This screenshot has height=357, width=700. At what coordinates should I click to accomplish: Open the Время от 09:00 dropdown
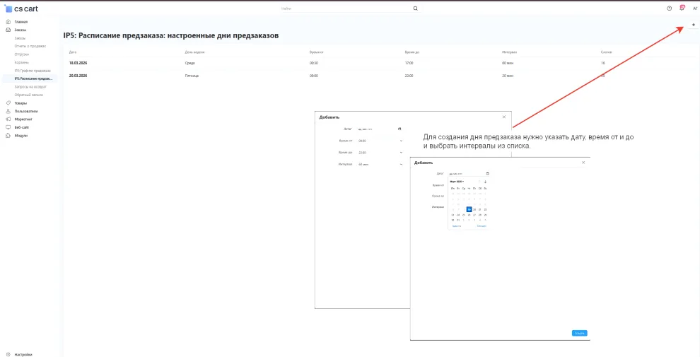[x=380, y=141]
